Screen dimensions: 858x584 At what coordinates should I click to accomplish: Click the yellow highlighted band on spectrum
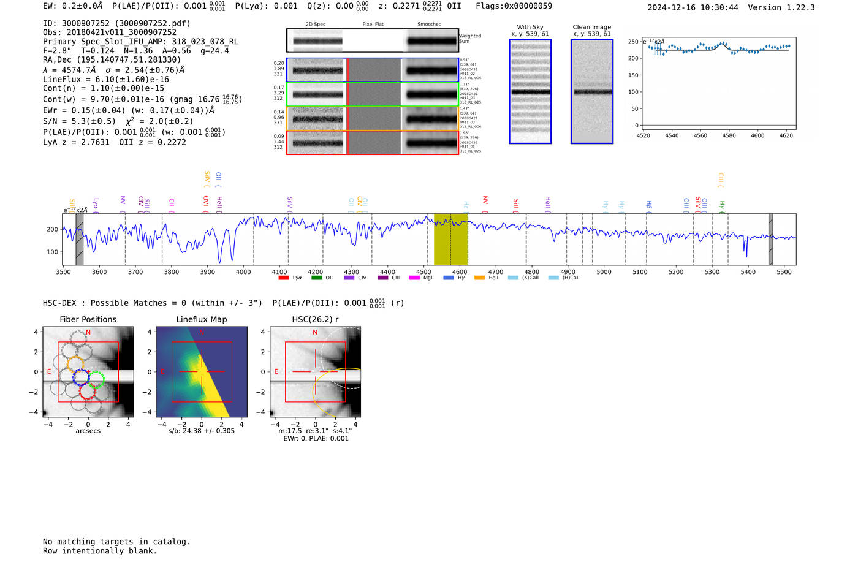tap(450, 240)
